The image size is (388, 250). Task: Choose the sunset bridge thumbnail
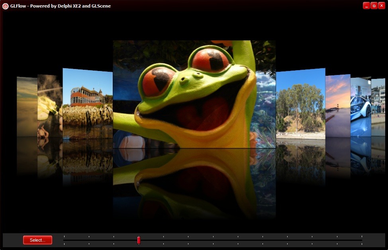coord(338,106)
